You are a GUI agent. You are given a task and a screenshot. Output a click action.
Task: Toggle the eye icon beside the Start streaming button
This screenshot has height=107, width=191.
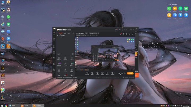(122, 73)
